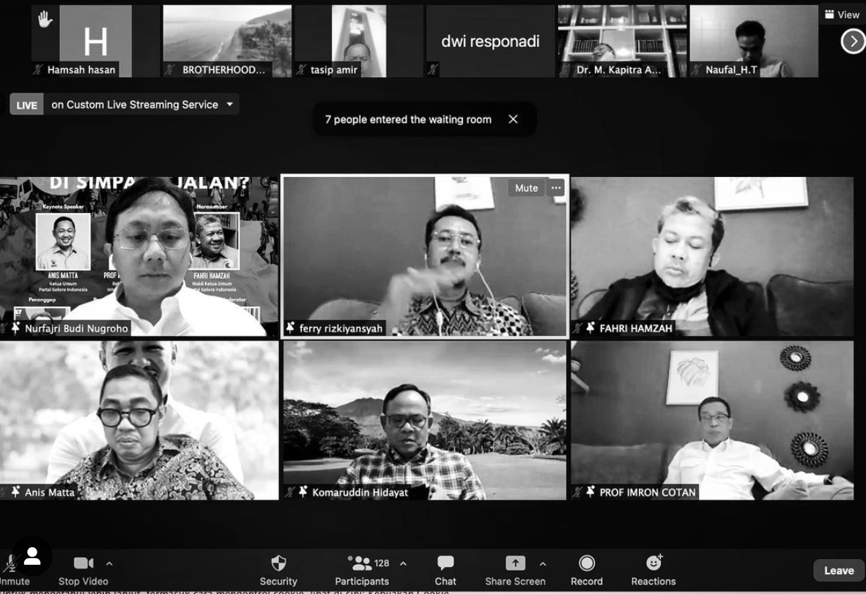This screenshot has width=866, height=594.
Task: Open the Reactions smiley icon
Action: pyautogui.click(x=654, y=563)
